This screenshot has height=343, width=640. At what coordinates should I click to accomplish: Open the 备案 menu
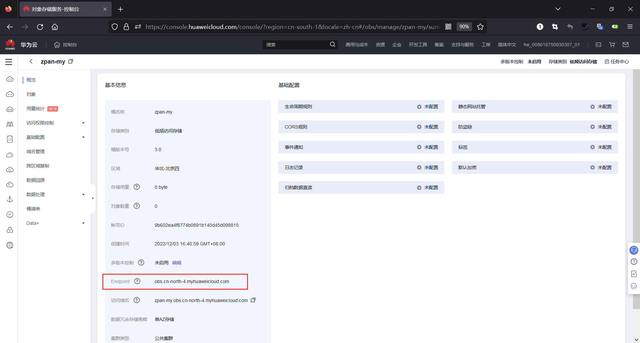(439, 45)
